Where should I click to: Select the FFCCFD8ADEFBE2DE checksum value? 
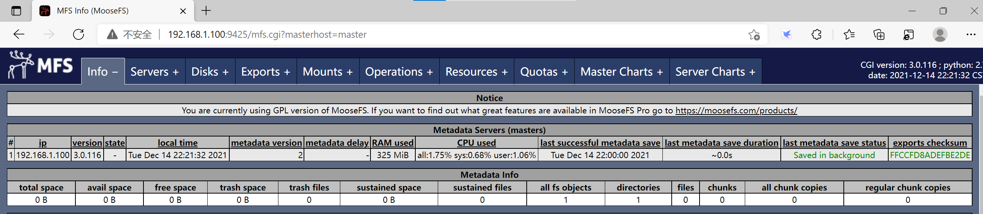point(930,155)
